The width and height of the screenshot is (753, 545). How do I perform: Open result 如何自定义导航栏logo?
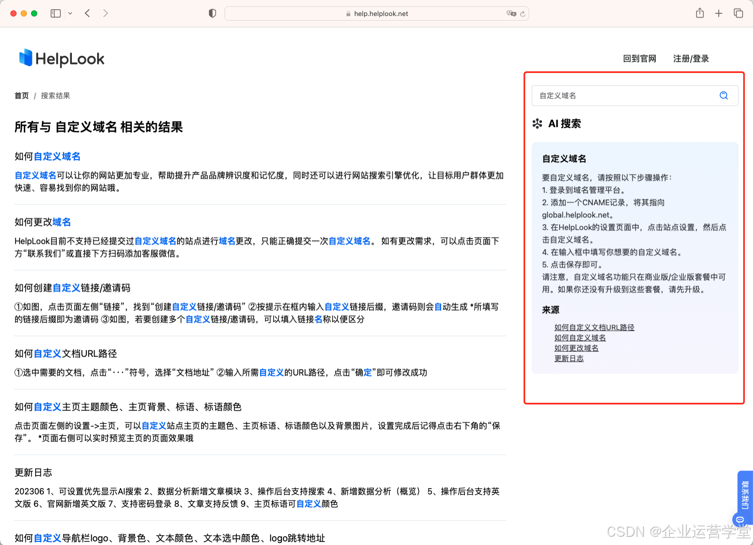pyautogui.click(x=170, y=538)
